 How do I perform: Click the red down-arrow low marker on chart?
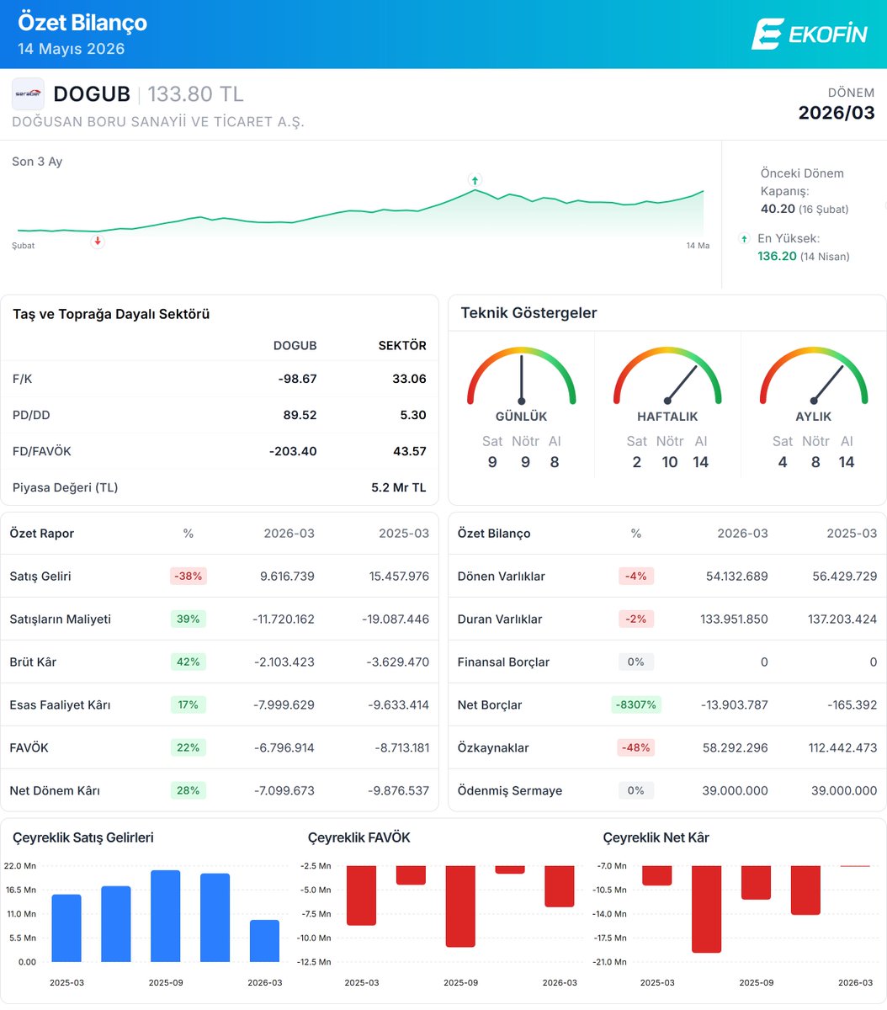pyautogui.click(x=98, y=241)
